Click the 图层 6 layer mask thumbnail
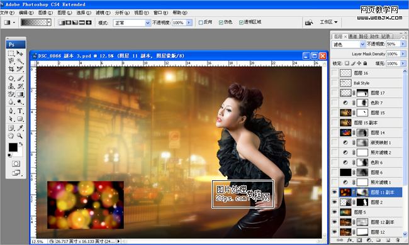This screenshot has width=409, height=245. point(362,172)
